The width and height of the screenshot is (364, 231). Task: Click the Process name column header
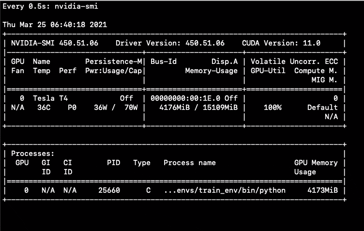tap(190, 163)
